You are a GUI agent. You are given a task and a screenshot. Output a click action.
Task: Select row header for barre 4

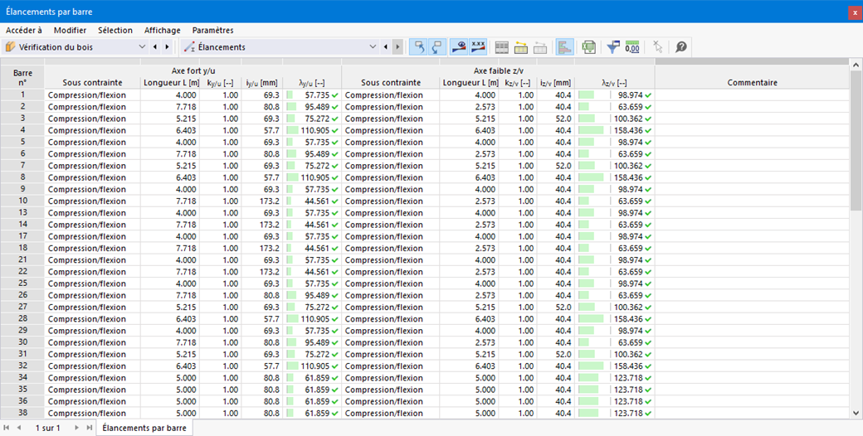(x=22, y=130)
